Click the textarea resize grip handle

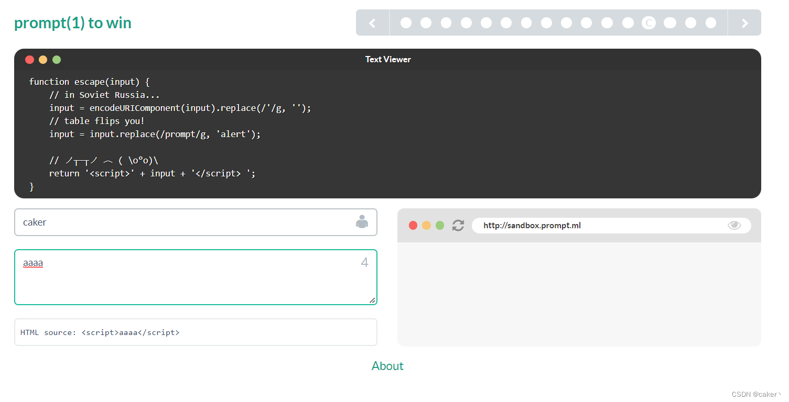(x=372, y=300)
